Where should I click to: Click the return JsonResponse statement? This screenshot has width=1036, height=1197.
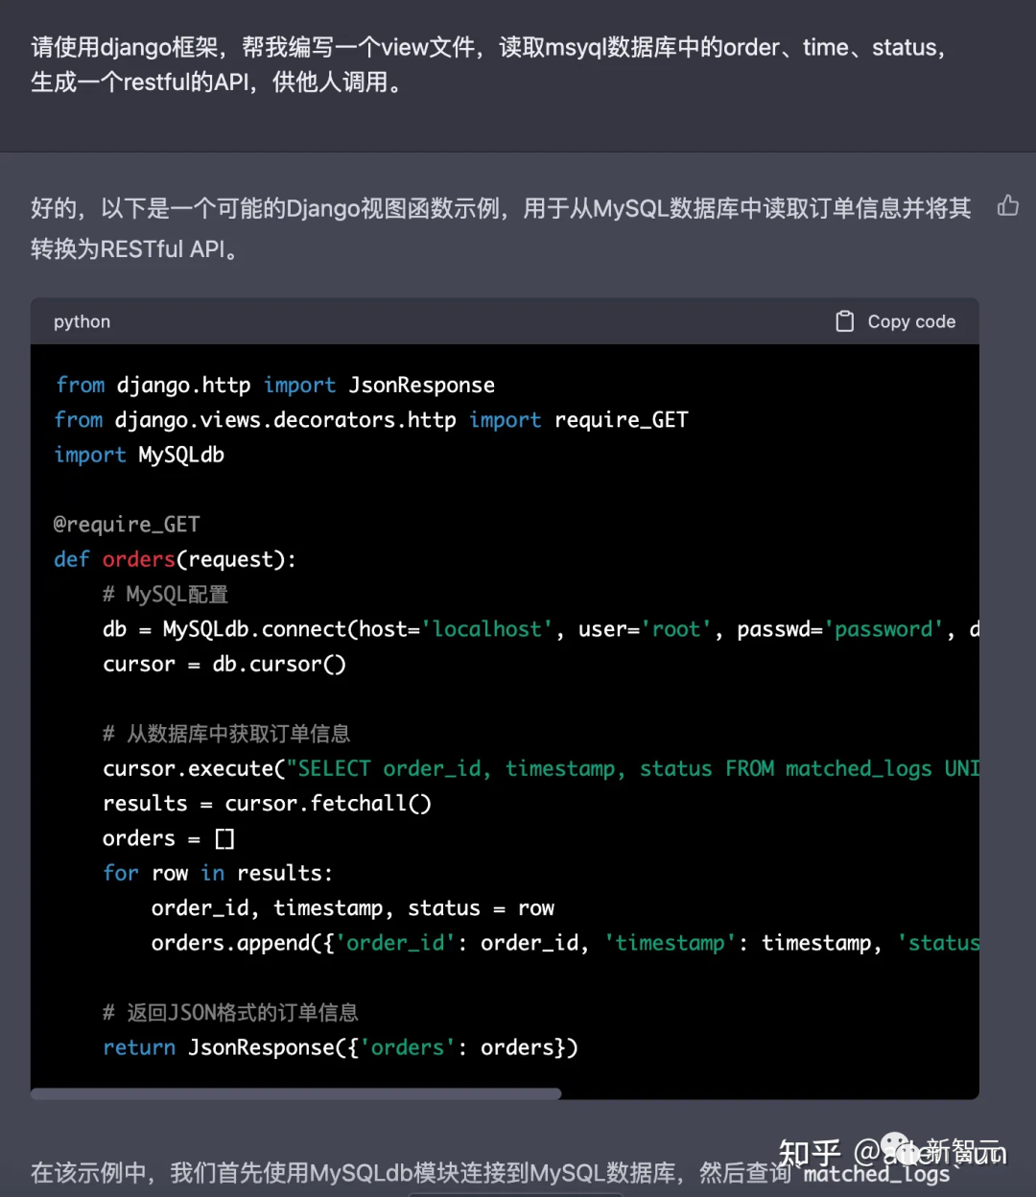[x=341, y=1047]
